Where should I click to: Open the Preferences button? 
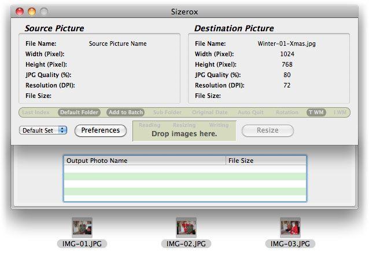pyautogui.click(x=100, y=130)
